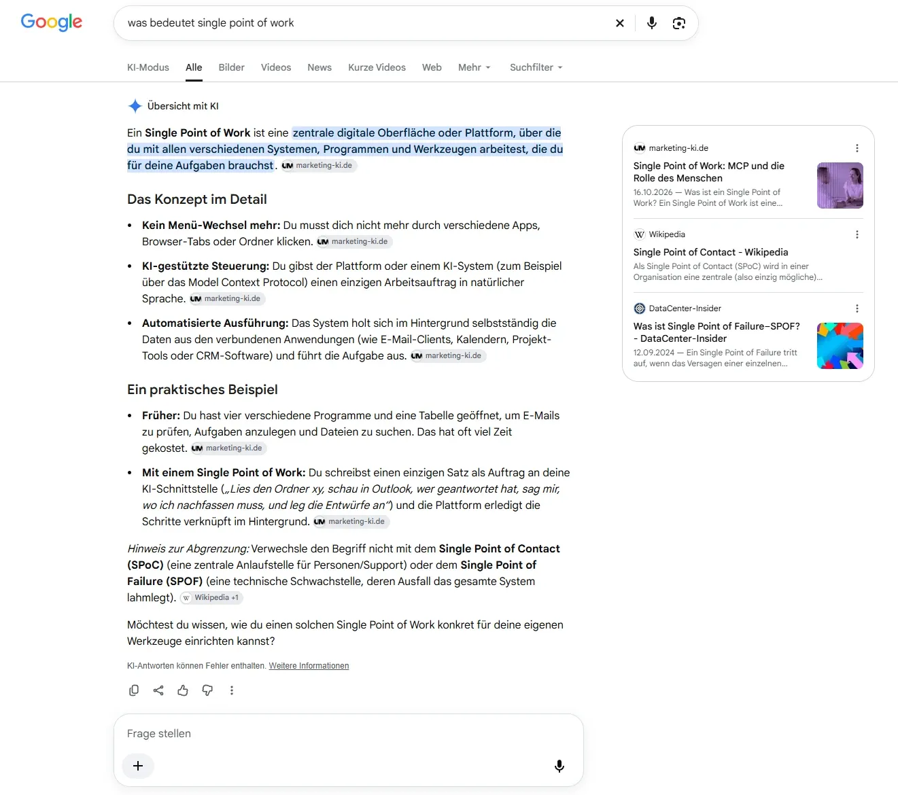Click marketing-ki.de chip after 'führt die Aufgabe aus'

448,356
